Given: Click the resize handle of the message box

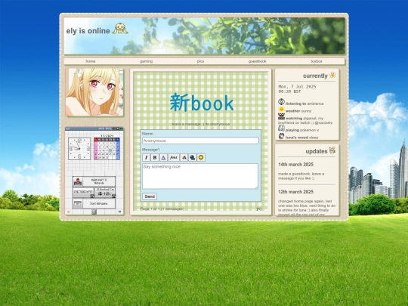Looking at the screenshot, I should point(257,187).
